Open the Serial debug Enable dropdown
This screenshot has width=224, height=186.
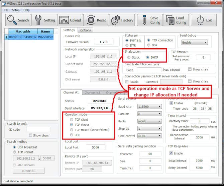click(195, 42)
